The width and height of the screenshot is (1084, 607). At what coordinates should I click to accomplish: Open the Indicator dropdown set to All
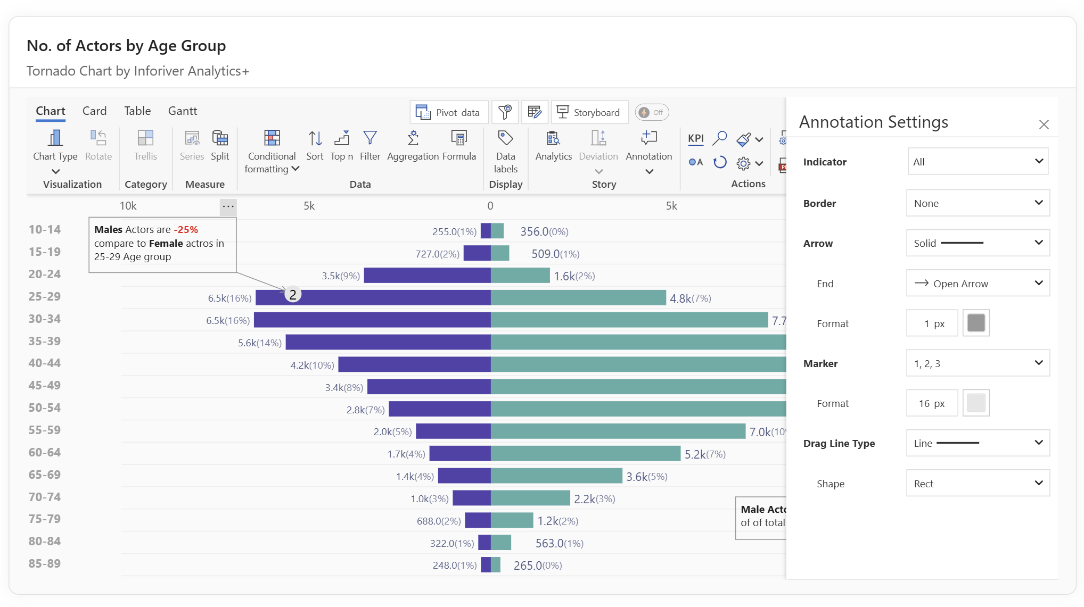tap(978, 162)
